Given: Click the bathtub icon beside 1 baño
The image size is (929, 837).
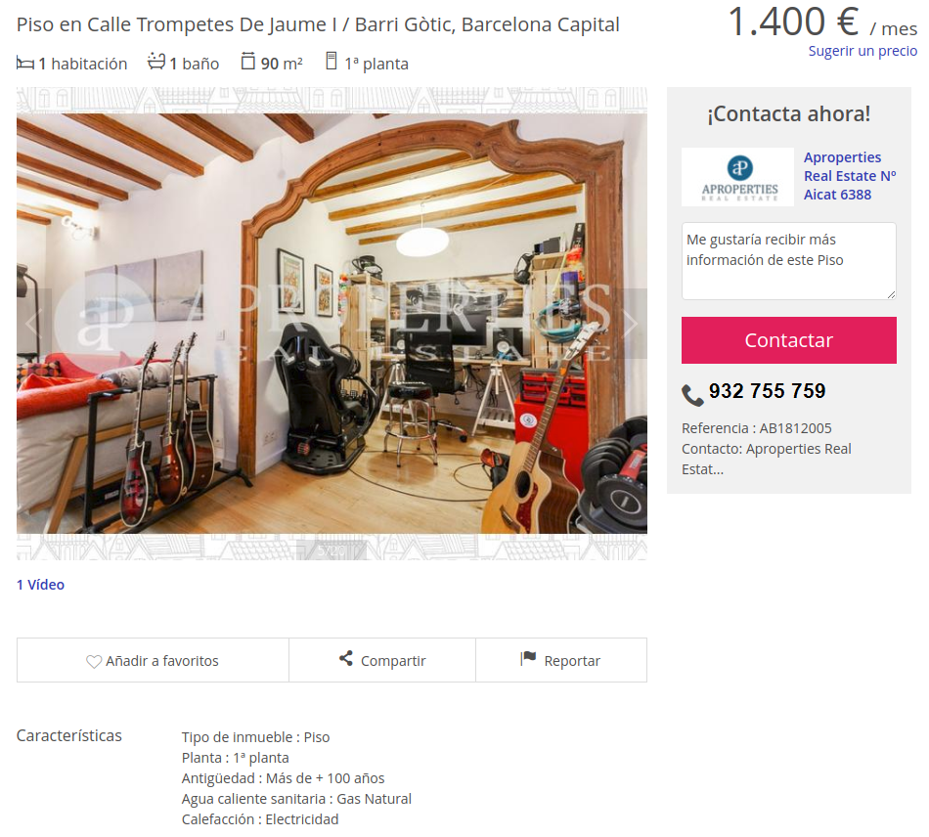Looking at the screenshot, I should 156,61.
